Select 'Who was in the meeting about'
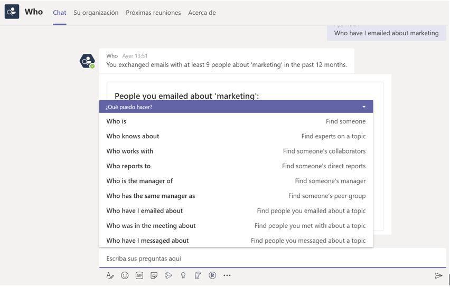 (236, 226)
